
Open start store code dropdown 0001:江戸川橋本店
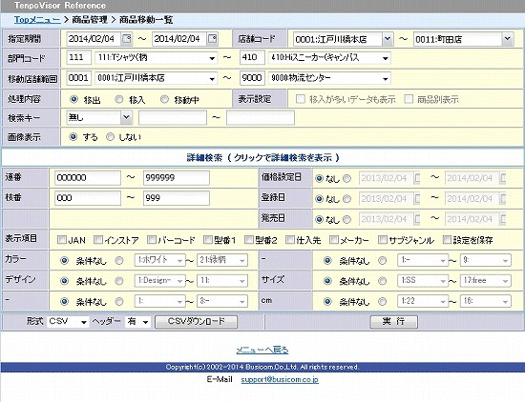tap(343, 39)
